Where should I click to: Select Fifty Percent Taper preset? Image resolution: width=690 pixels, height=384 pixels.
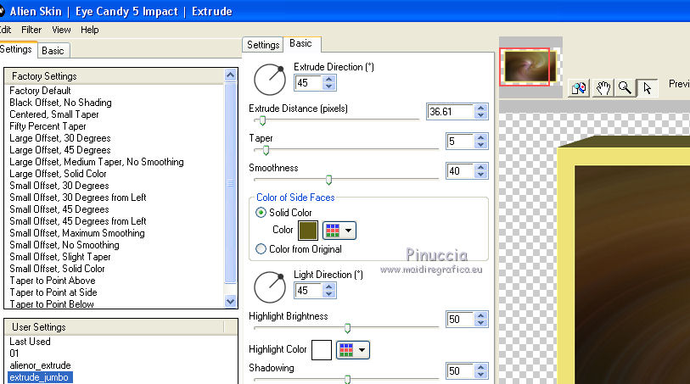(48, 126)
